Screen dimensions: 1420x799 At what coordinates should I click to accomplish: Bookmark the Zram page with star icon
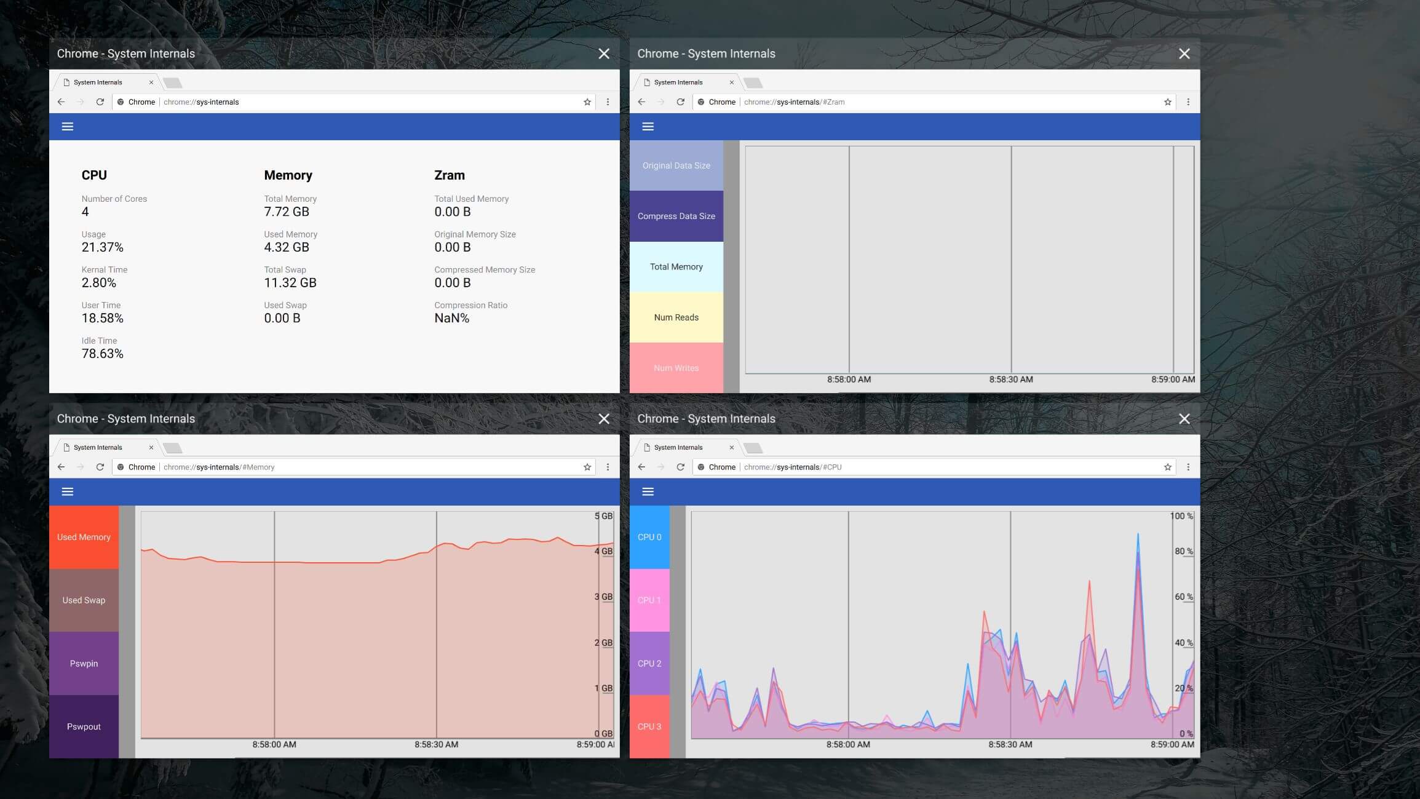tap(1168, 102)
